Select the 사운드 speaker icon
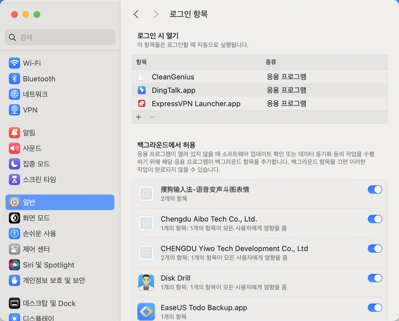Image resolution: width=399 pixels, height=321 pixels. pos(15,148)
